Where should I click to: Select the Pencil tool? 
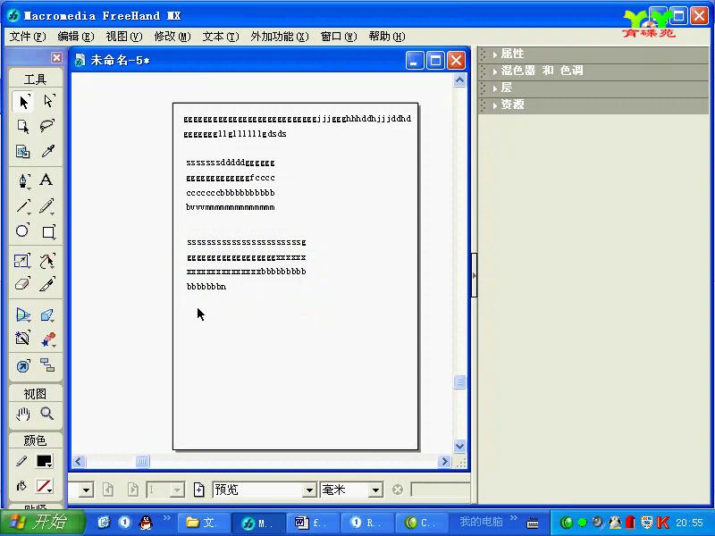[x=47, y=206]
